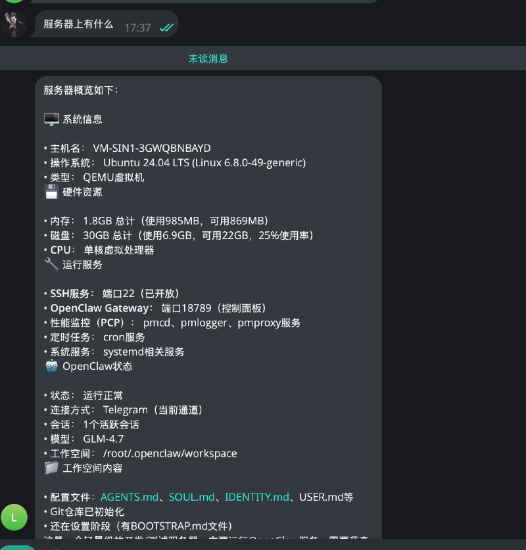Open the SOUL.md link
Image resolution: width=526 pixels, height=550 pixels.
[x=191, y=497]
